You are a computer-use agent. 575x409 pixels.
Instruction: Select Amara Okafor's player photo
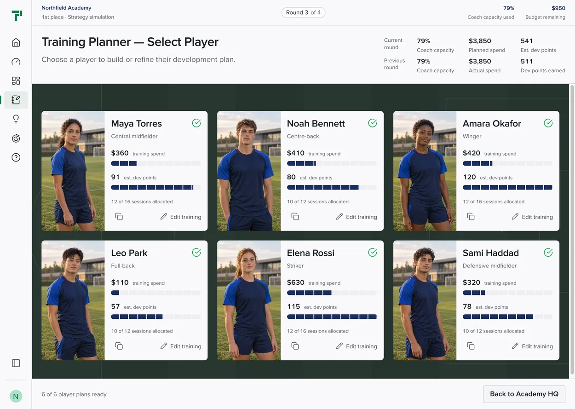(x=425, y=171)
